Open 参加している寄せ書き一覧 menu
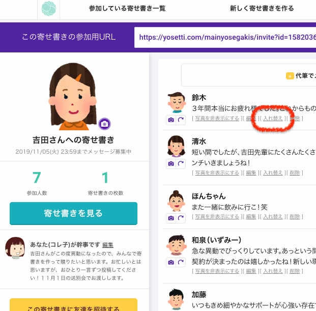 pos(127,8)
